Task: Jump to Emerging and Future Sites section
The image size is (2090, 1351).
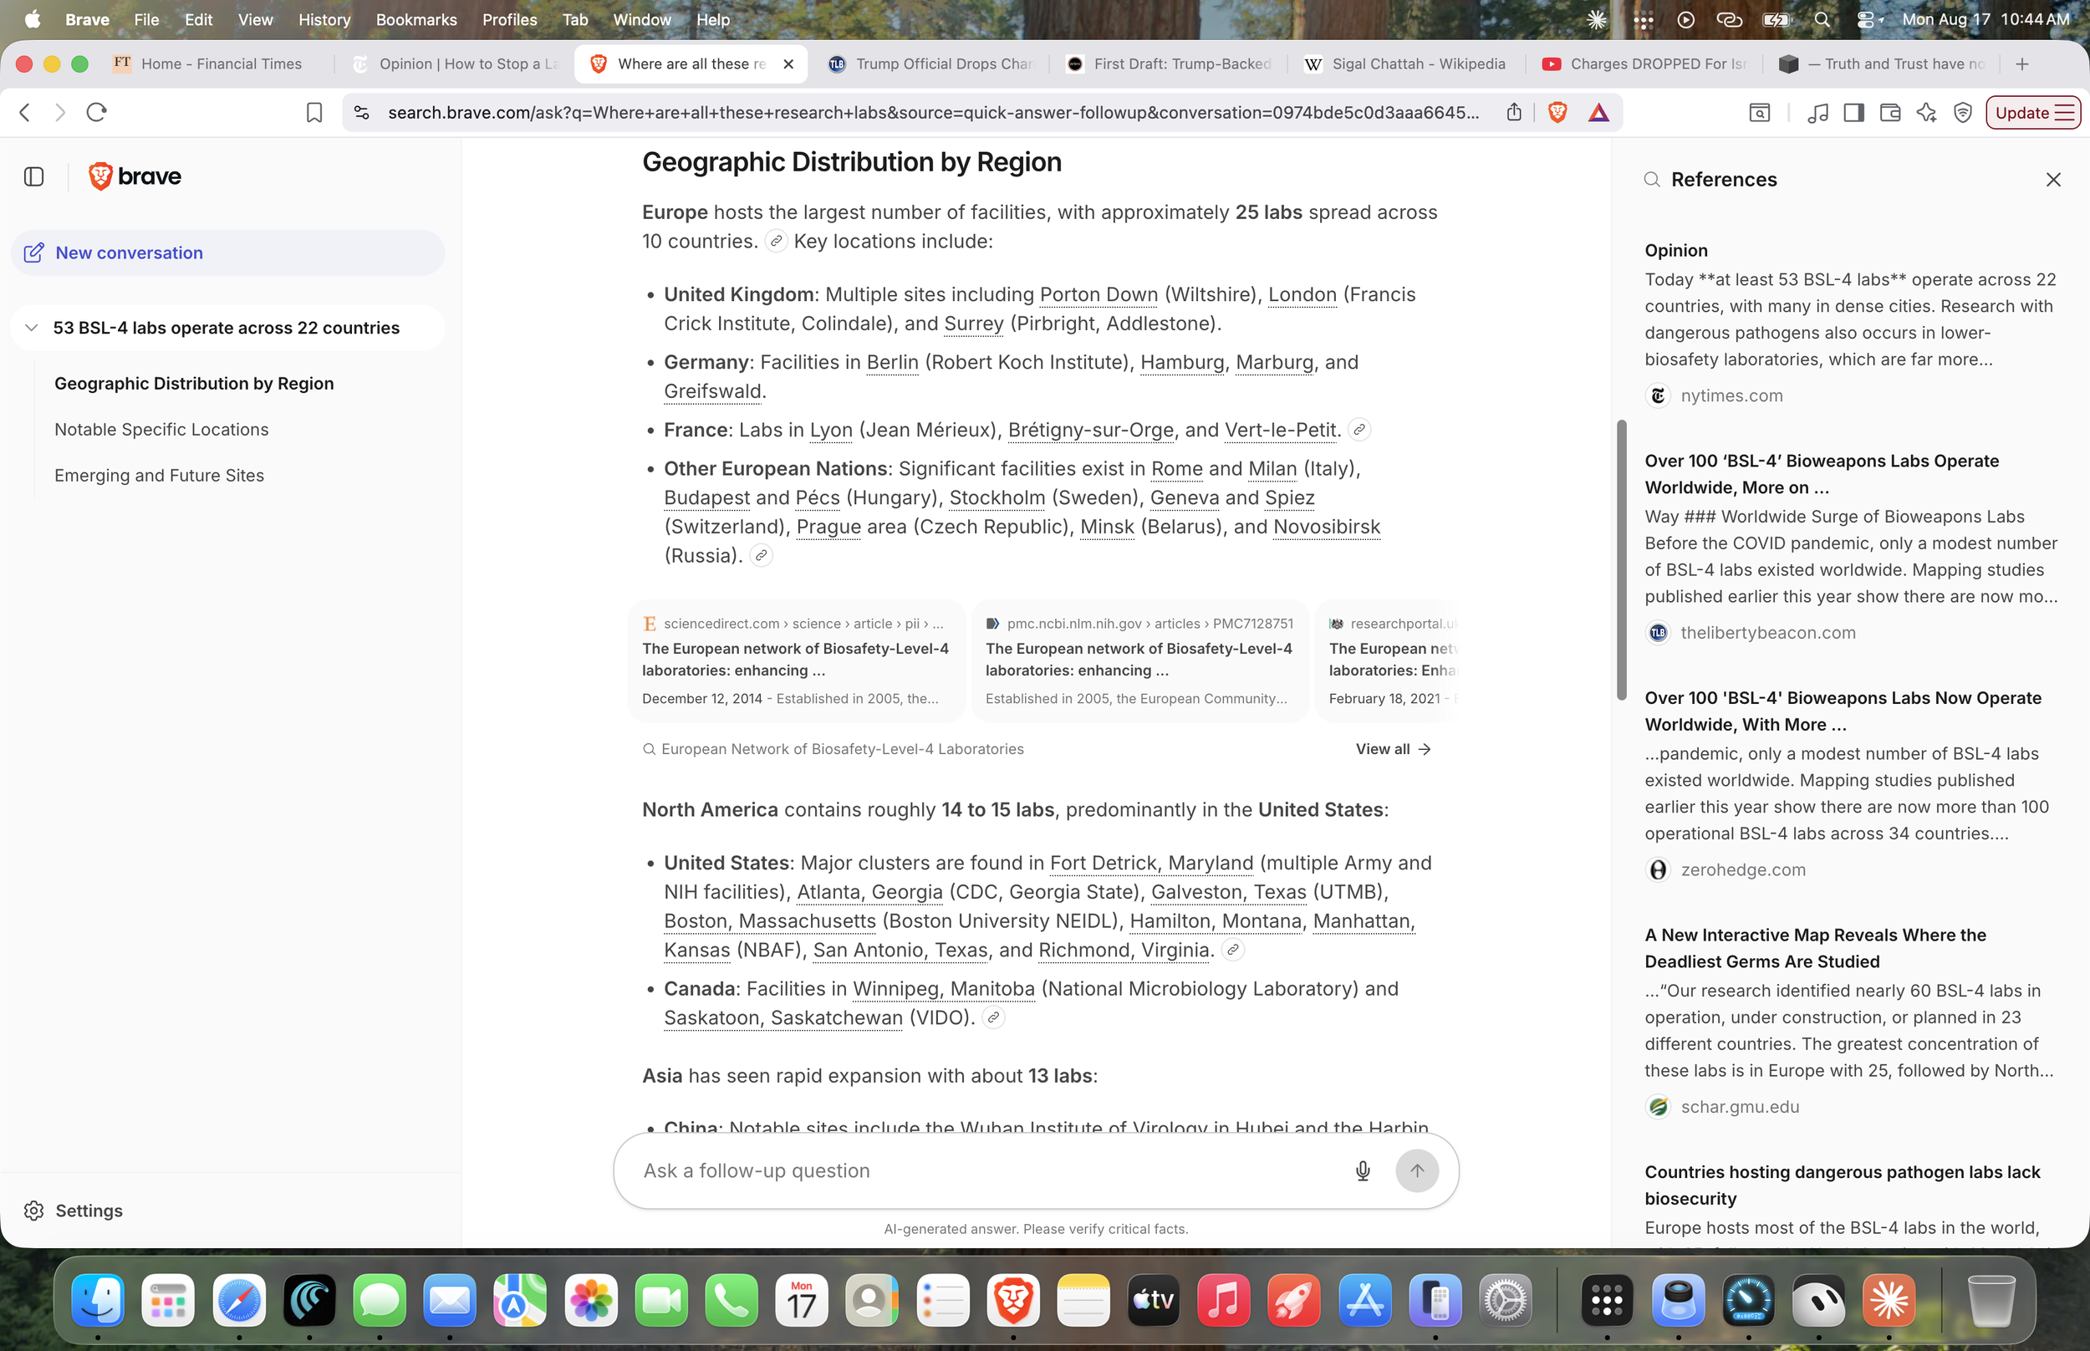Action: coord(159,475)
